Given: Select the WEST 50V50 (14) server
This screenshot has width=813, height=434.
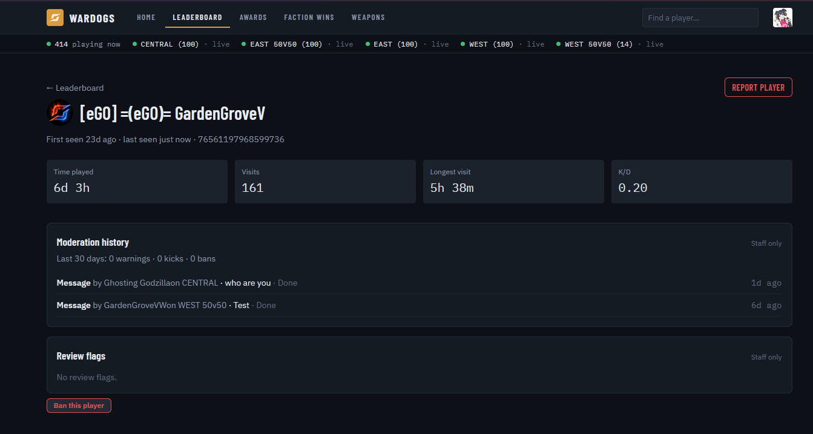Looking at the screenshot, I should 610,44.
